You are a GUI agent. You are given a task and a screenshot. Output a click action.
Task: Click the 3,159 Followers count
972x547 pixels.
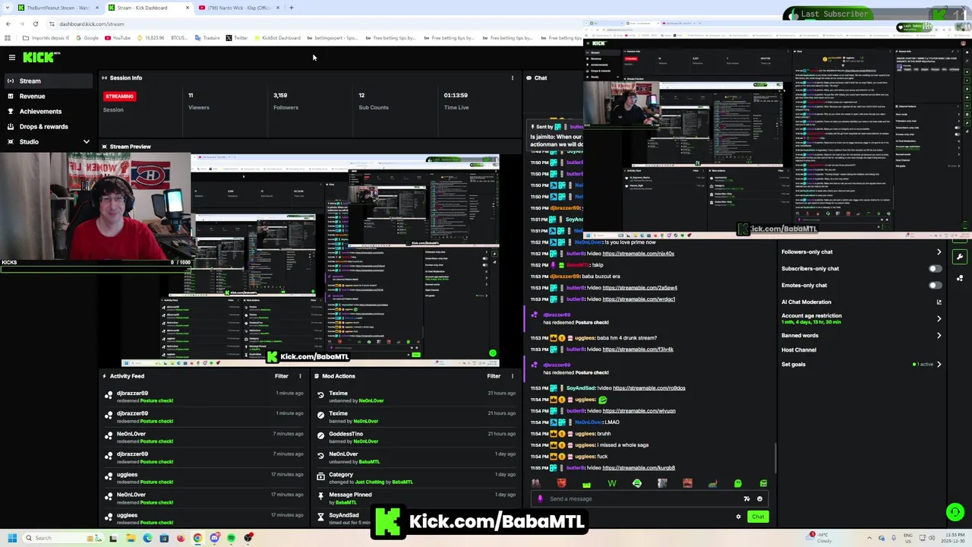click(280, 96)
